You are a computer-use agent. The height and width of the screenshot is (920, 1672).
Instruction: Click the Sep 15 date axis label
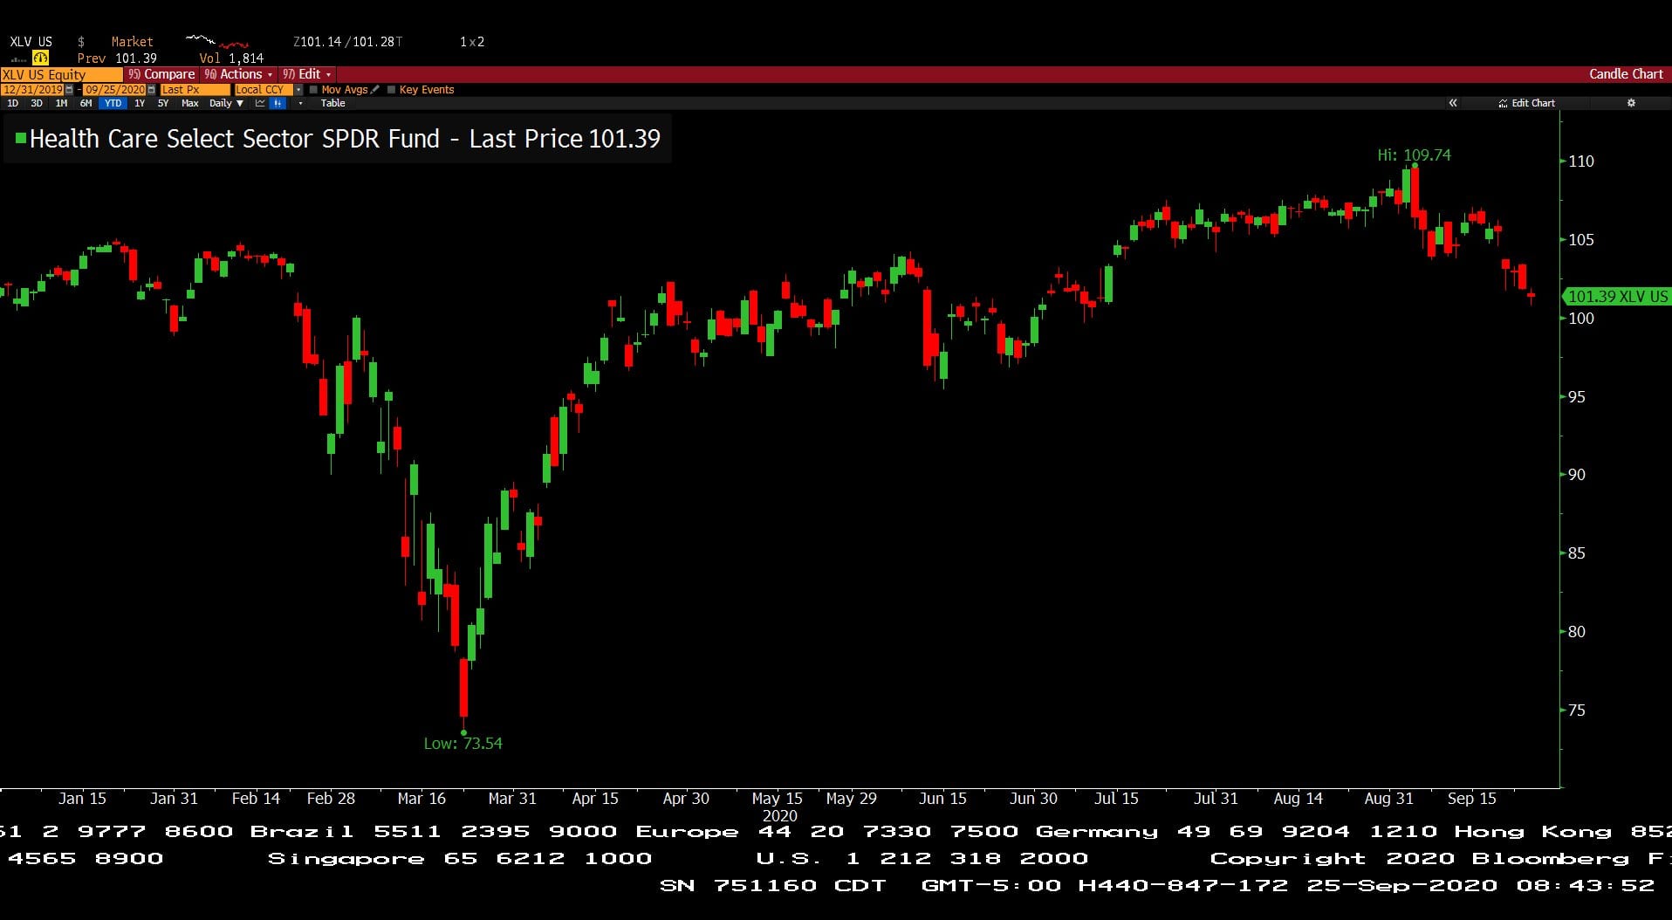pos(1471,798)
